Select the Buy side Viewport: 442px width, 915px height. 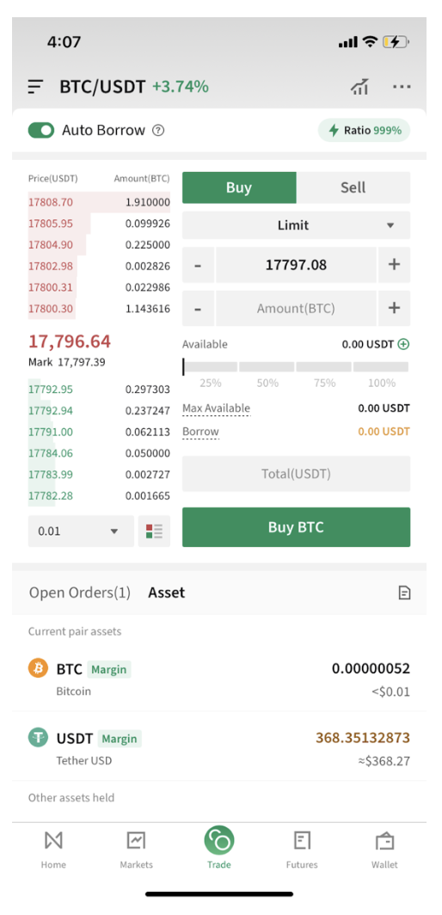coord(239,187)
